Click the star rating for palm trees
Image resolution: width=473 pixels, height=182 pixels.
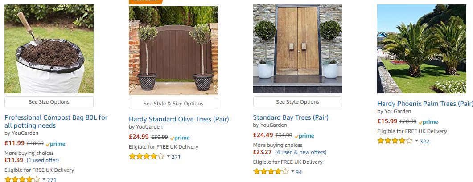point(395,142)
